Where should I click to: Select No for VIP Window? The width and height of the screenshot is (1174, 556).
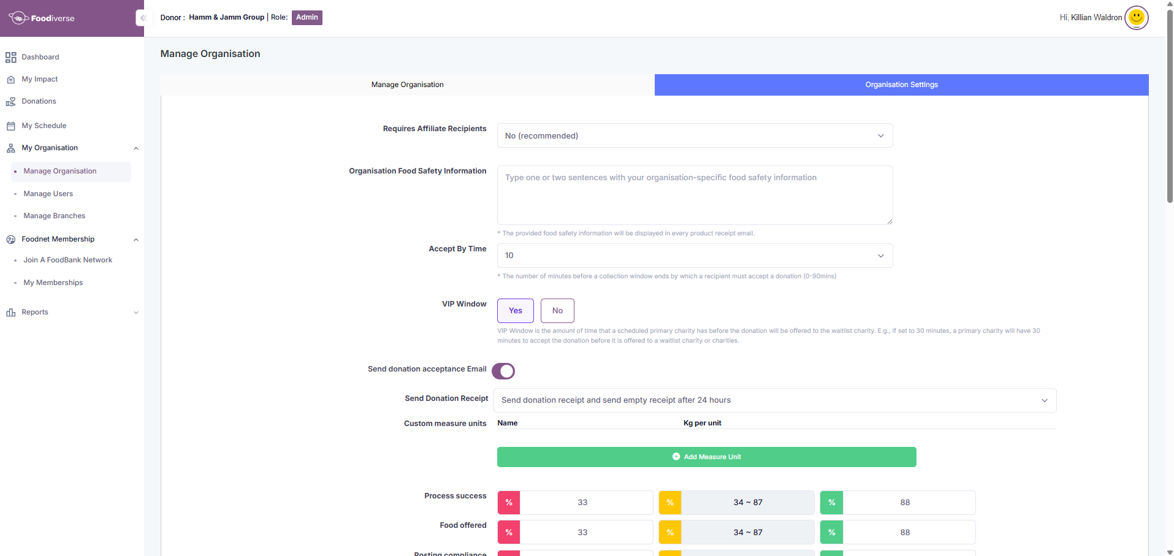click(557, 311)
